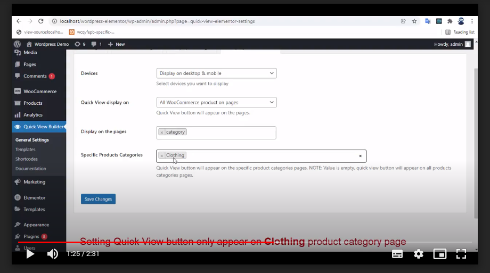
Task: Open the Howdy, admin account menu
Action: [x=452, y=44]
